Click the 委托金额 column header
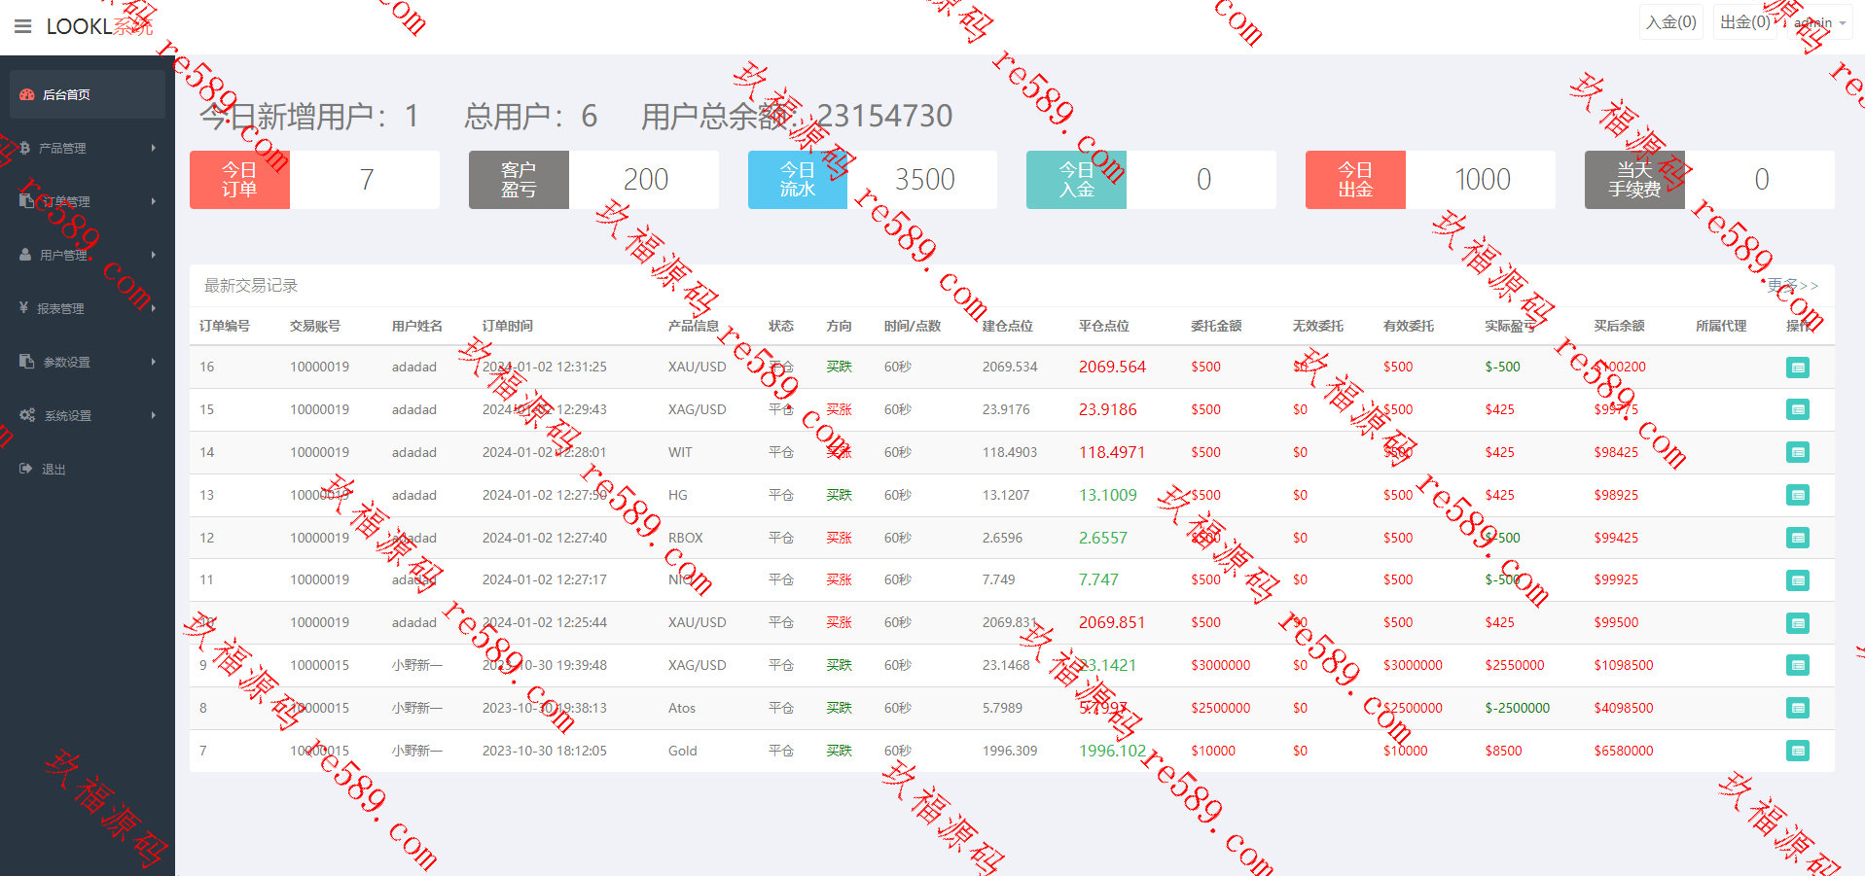The height and width of the screenshot is (876, 1865). click(1216, 326)
